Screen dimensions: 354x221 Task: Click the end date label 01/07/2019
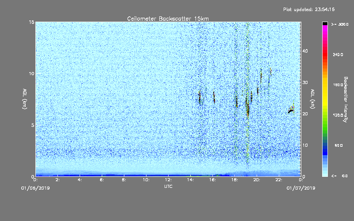pyautogui.click(x=301, y=188)
